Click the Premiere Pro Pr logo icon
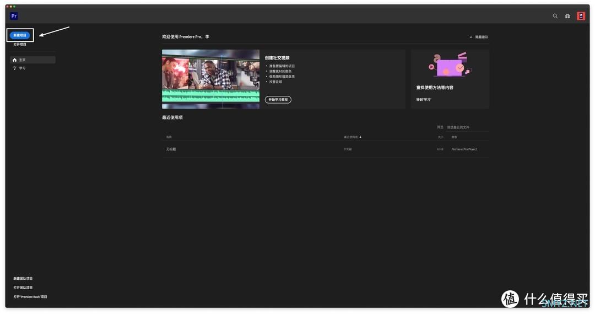Image resolution: width=595 pixels, height=314 pixels. coord(14,16)
